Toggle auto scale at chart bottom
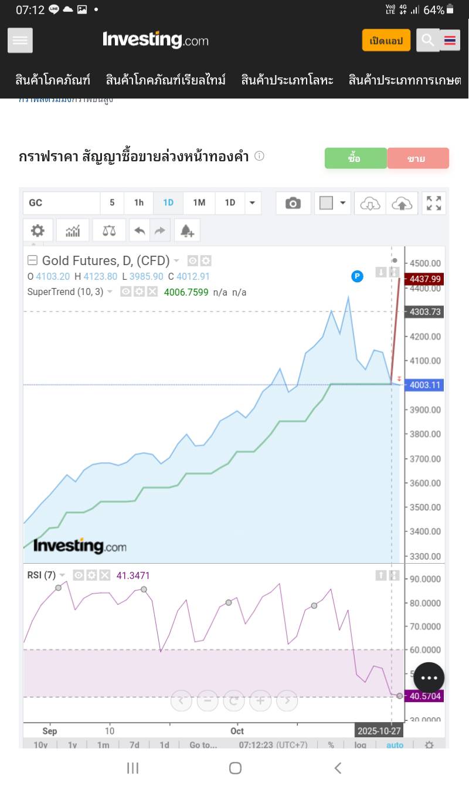Screen dimensions: 469x786 [x=395, y=745]
